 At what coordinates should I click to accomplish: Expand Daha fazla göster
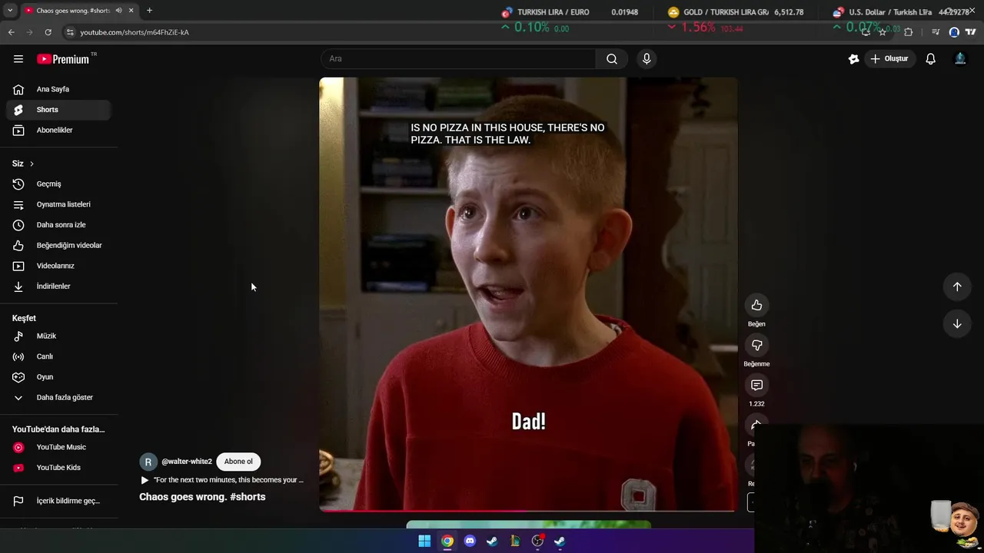(58, 398)
